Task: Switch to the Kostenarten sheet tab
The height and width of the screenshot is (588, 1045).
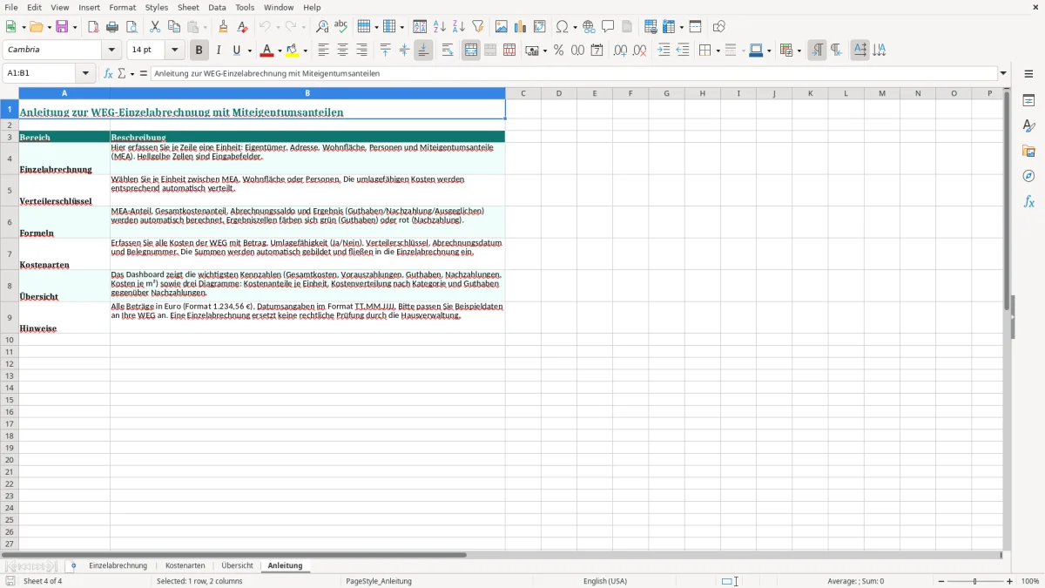Action: [185, 565]
